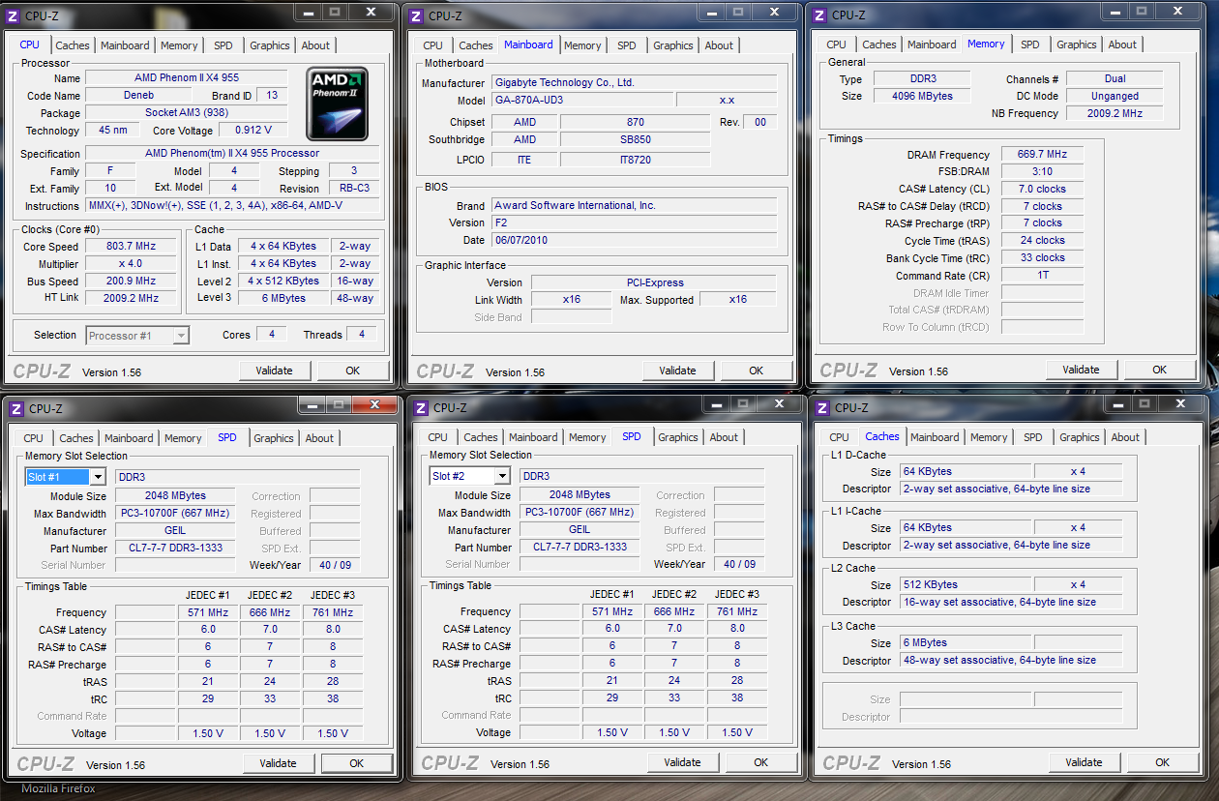Click the AMD Phenom II processor logo
Image resolution: width=1219 pixels, height=801 pixels.
338,104
